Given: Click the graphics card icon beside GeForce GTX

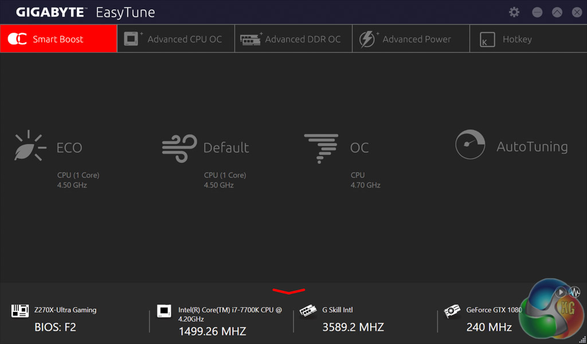Looking at the screenshot, I should 452,312.
